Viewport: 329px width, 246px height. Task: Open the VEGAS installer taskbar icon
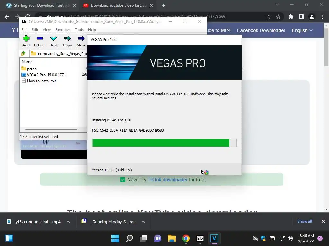coord(214,238)
